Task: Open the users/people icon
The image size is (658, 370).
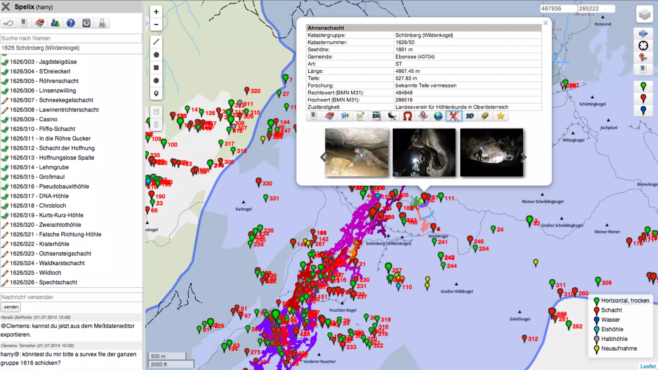Action: (55, 23)
